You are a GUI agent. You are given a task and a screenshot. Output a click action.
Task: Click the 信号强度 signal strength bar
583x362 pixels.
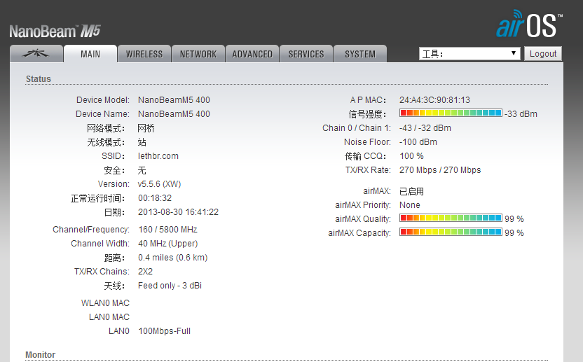pos(451,113)
